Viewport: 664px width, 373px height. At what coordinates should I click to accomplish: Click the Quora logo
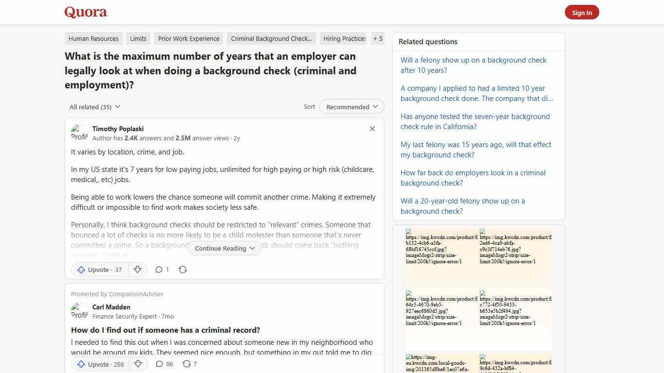click(85, 12)
